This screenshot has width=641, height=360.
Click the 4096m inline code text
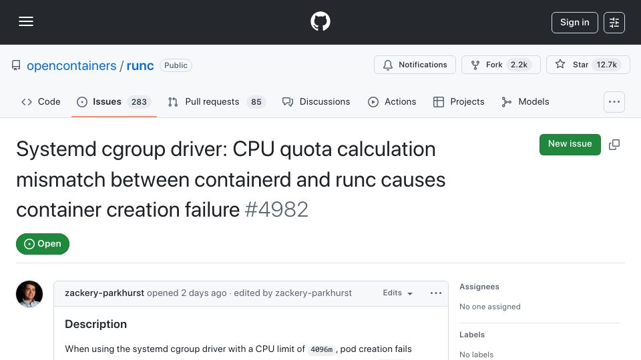321,349
